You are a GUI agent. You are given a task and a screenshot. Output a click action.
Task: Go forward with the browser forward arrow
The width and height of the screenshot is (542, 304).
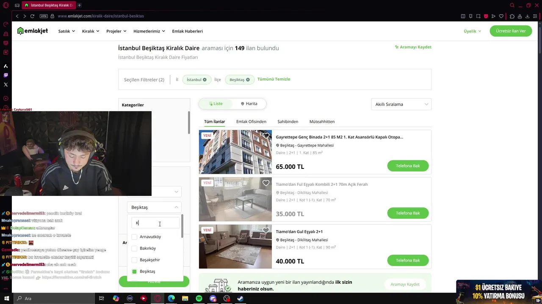click(25, 16)
